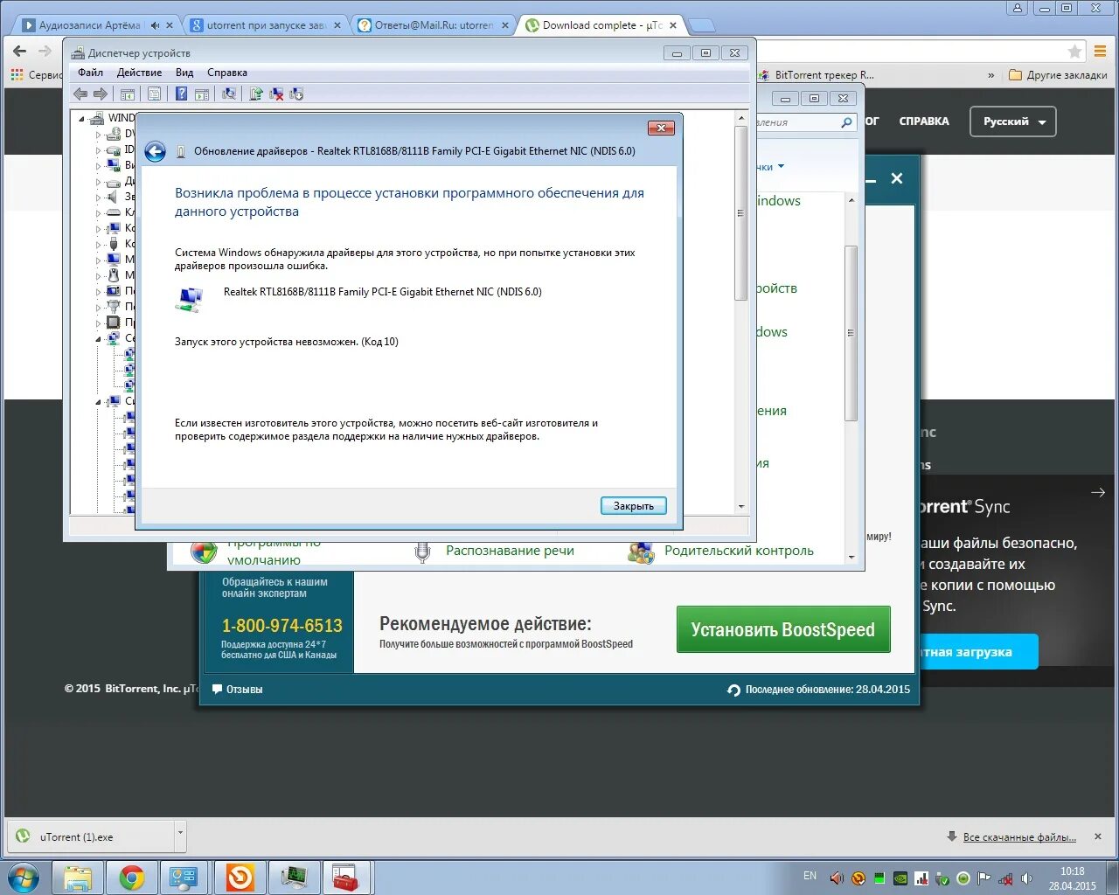The image size is (1119, 895).
Task: Switch to Control Panel taskbar icon
Action: coord(185,878)
